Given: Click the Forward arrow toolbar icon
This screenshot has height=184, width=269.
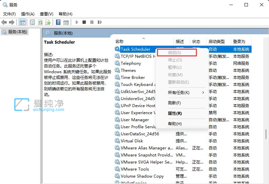Looking at the screenshot, I should (12, 22).
